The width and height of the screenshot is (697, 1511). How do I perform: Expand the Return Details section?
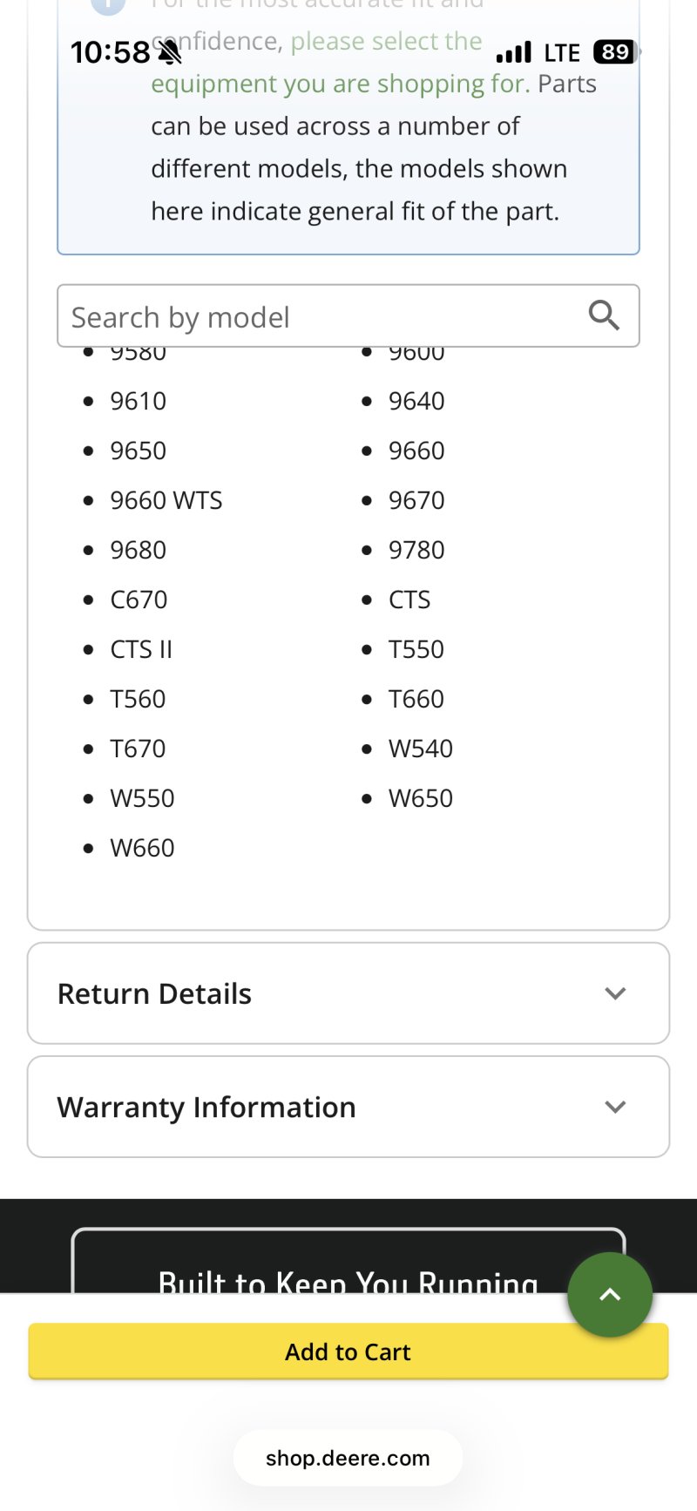click(348, 993)
